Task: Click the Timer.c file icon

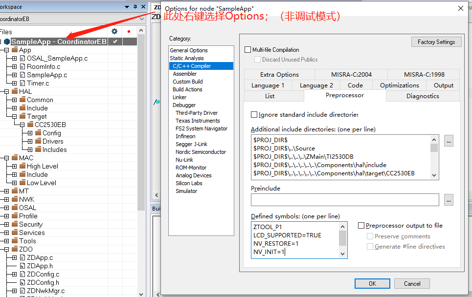Action: 22,83
